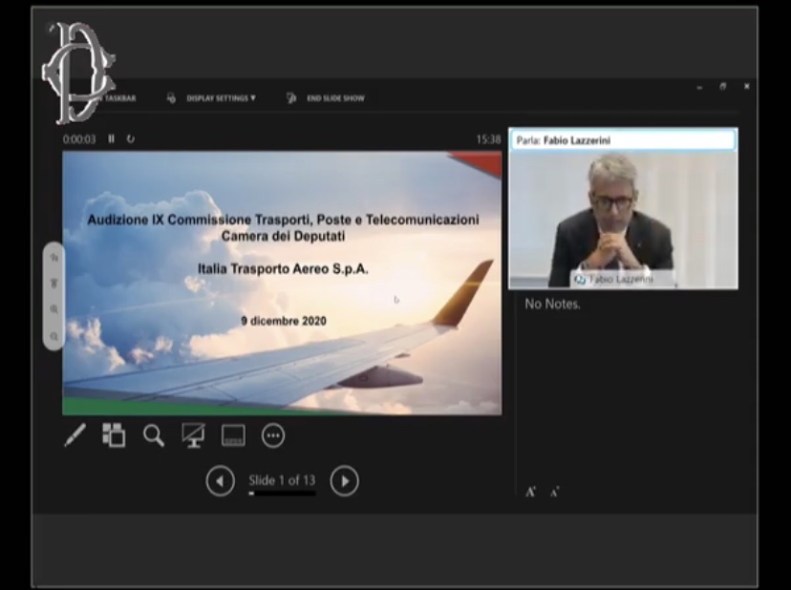Open more slide show options
The width and height of the screenshot is (791, 590).
click(x=273, y=435)
